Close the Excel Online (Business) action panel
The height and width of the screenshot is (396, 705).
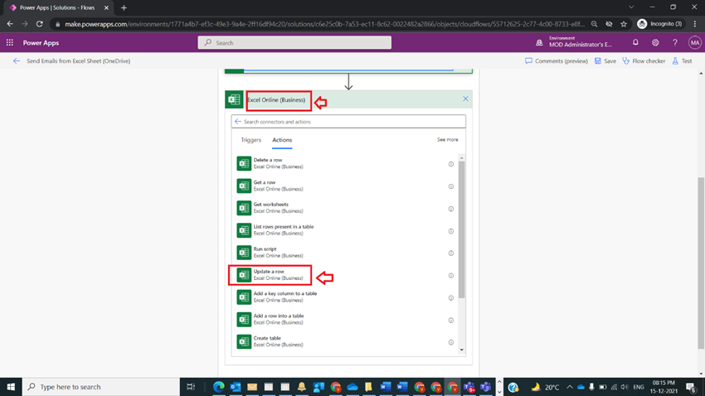[x=465, y=99]
